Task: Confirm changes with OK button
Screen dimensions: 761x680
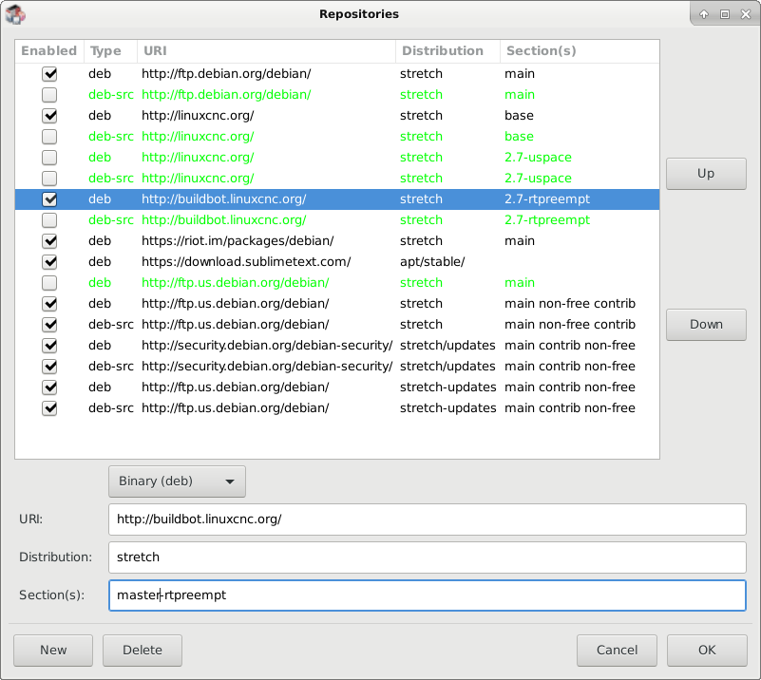Action: coord(707,651)
